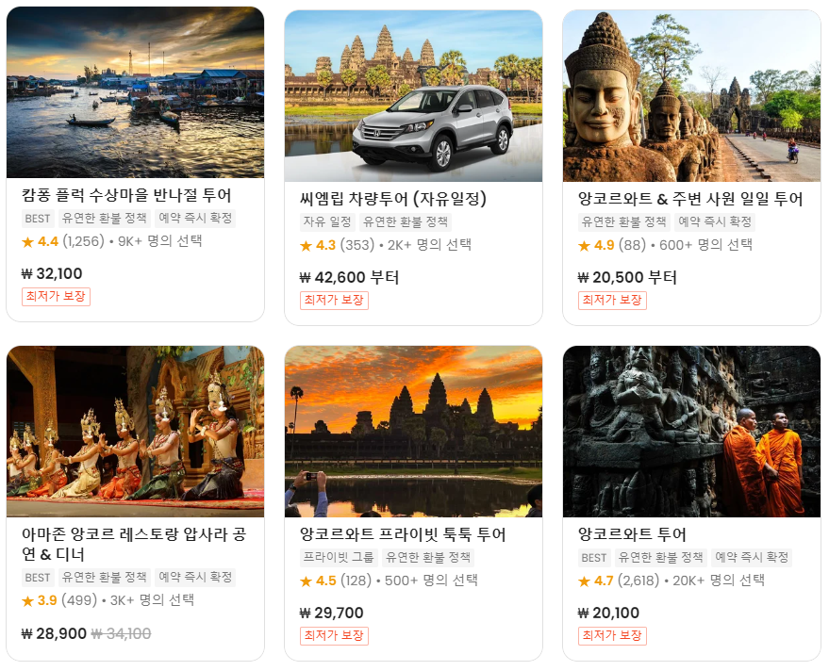
Task: Click the 4.9 rating star icon
Action: [584, 246]
